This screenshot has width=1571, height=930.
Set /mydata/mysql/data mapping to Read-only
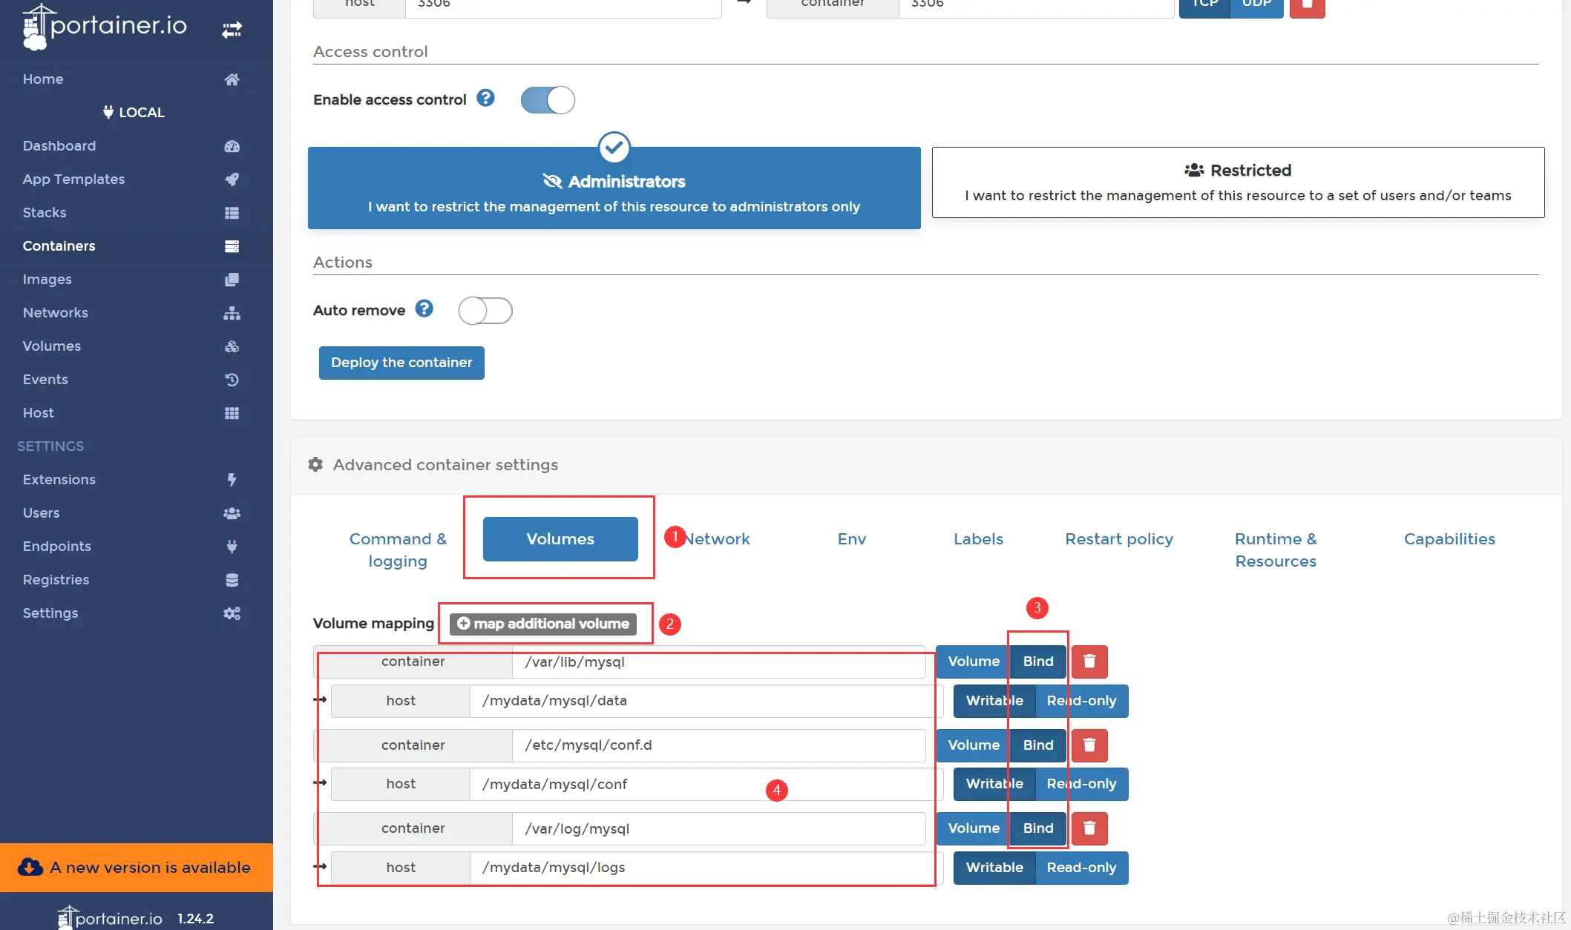point(1080,701)
